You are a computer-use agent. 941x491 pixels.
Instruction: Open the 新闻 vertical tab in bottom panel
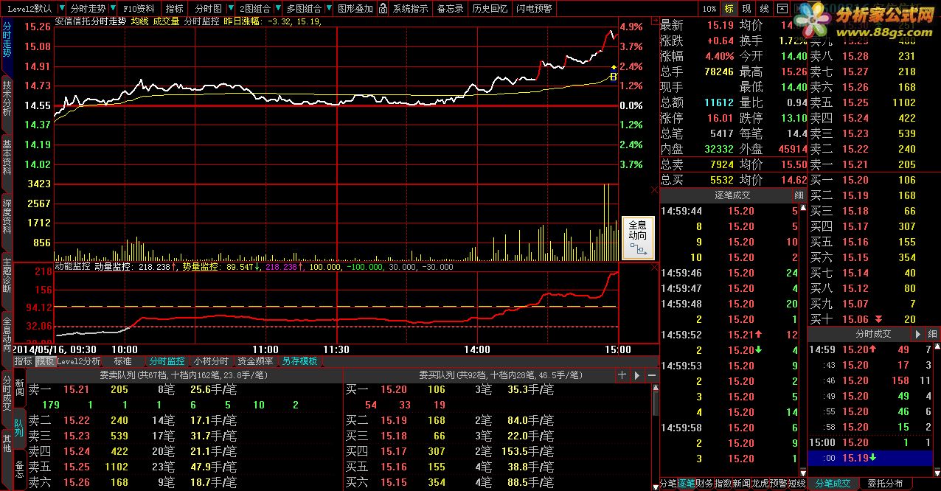point(20,389)
